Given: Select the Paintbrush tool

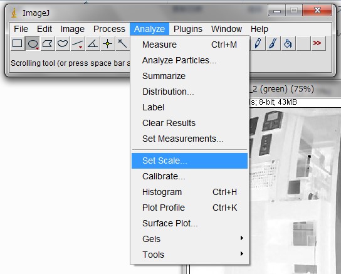Looking at the screenshot, I should (273, 43).
